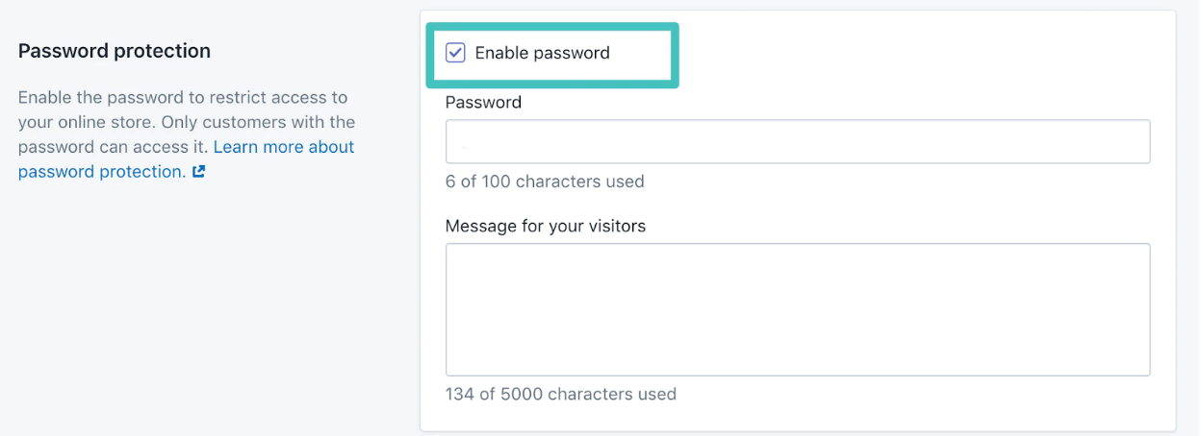The width and height of the screenshot is (1203, 436).
Task: Click the Message for your visitors textarea
Action: (798, 309)
